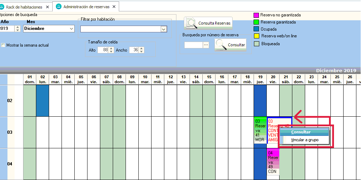Select Consultar in the context menu
This screenshot has width=361, height=180.
(x=301, y=132)
